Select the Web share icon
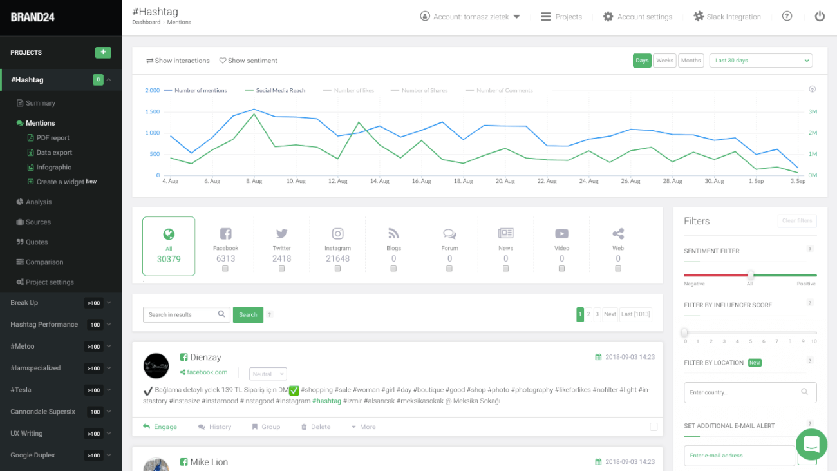The height and width of the screenshot is (471, 837). click(618, 234)
